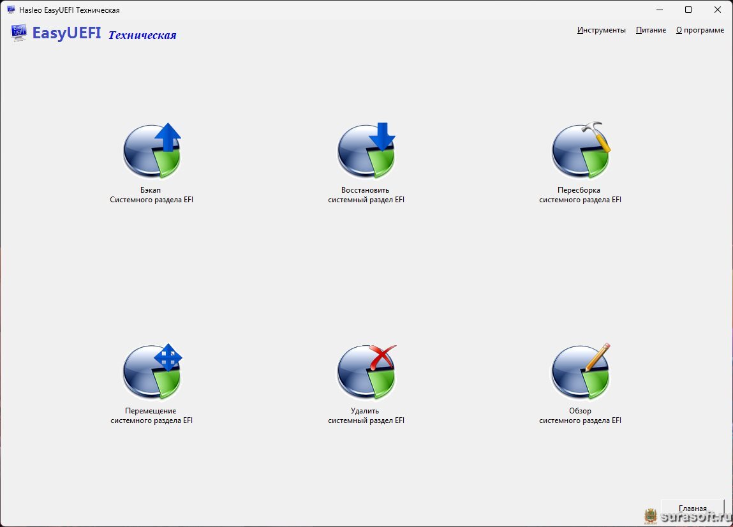
Task: Click the Backup EFI system partition icon
Action: pos(152,151)
